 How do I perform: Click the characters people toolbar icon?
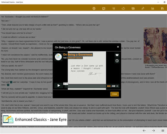pyautogui.click(x=143, y=8)
